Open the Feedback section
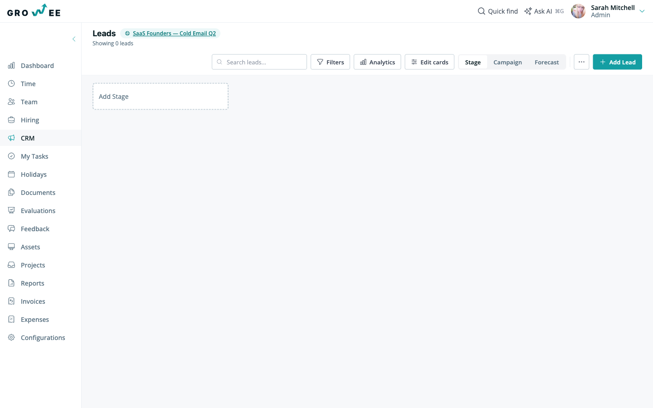Viewport: 653px width, 408px height. click(x=41, y=229)
